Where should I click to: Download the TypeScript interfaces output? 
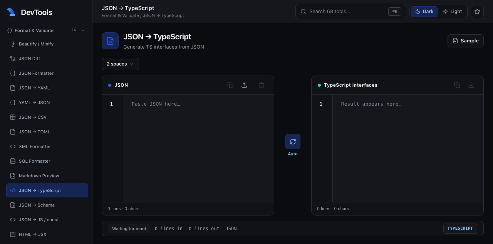click(471, 85)
